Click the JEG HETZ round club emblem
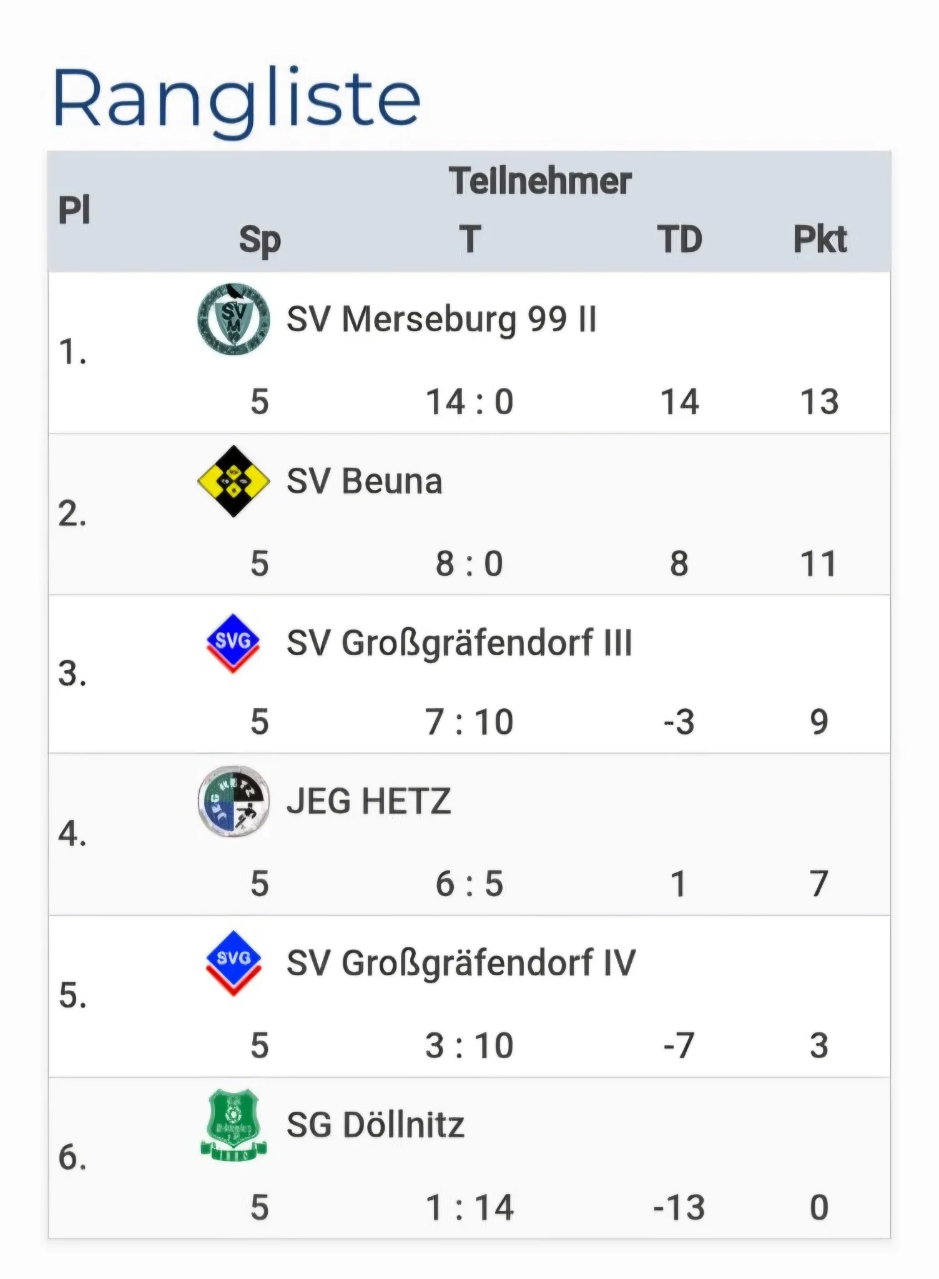Screen dimensions: 939x1279 click(234, 801)
